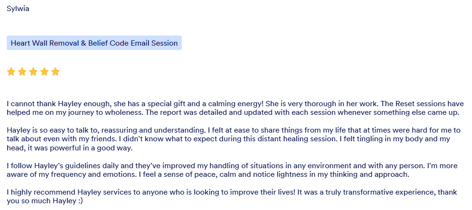Select the third (middle) rating star

[x=33, y=72]
